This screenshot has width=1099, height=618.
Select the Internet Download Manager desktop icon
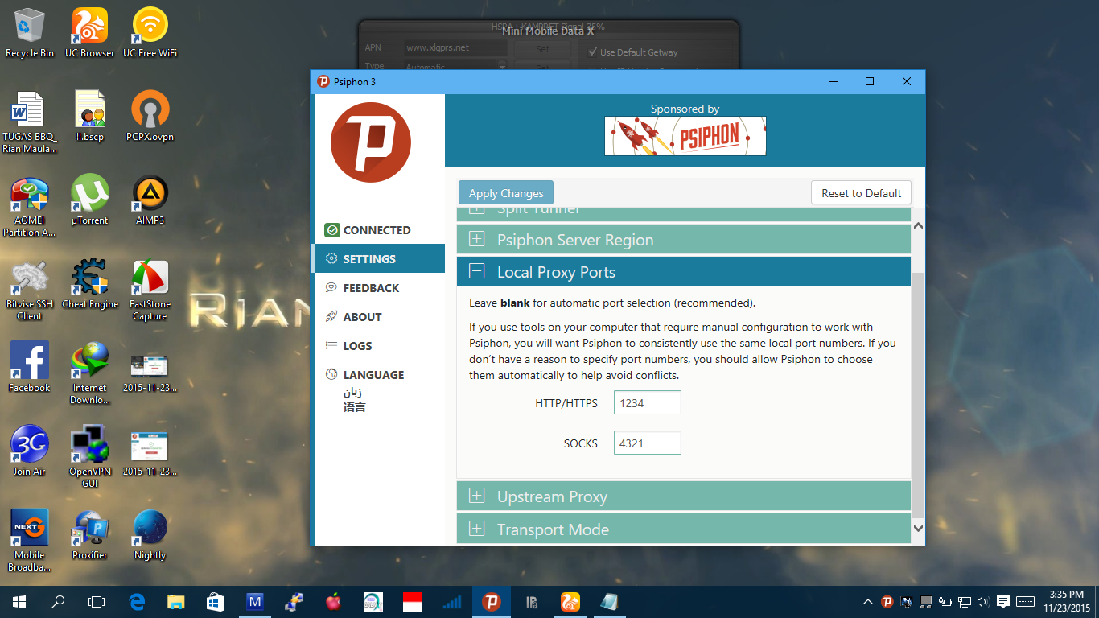pyautogui.click(x=90, y=374)
